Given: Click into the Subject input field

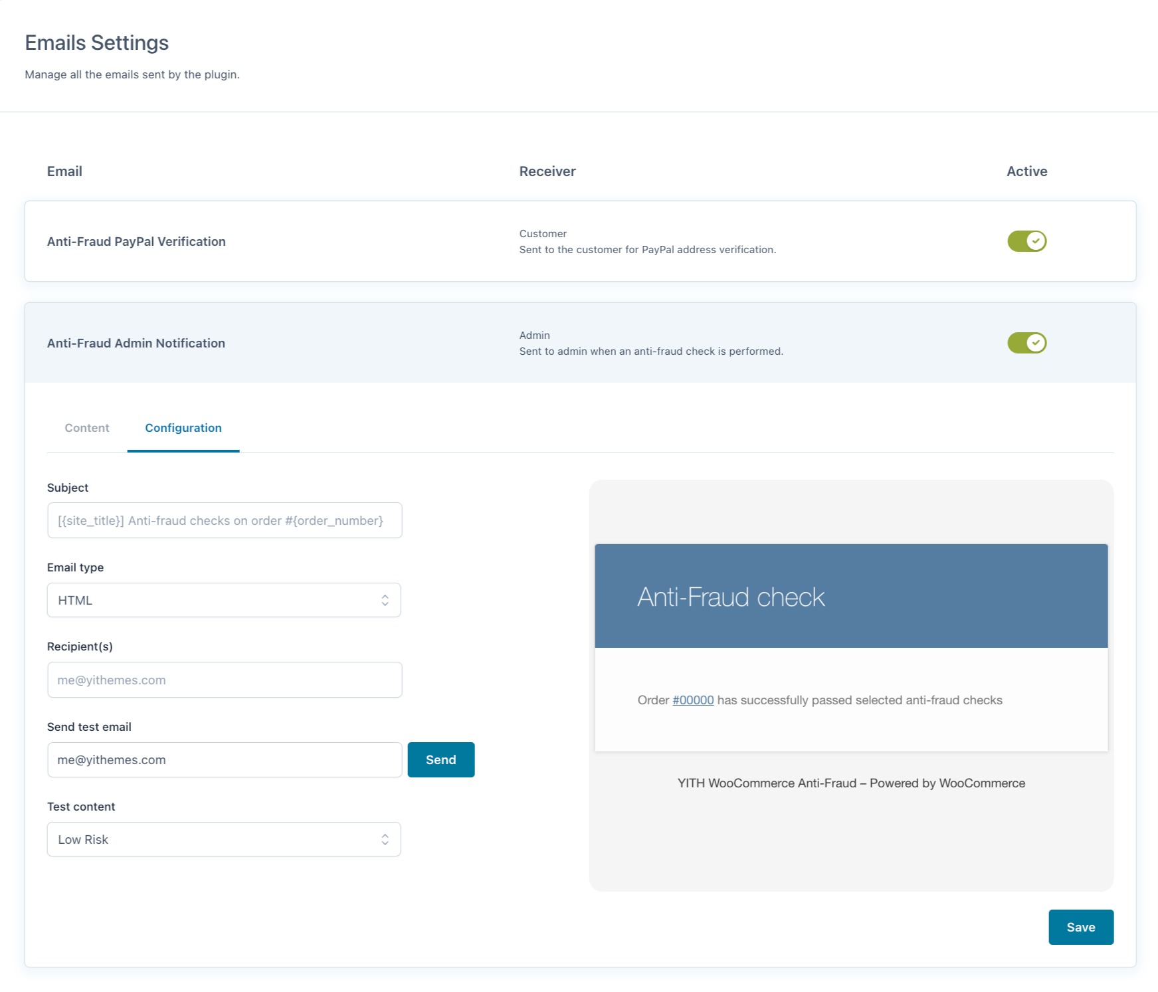Looking at the screenshot, I should 225,520.
